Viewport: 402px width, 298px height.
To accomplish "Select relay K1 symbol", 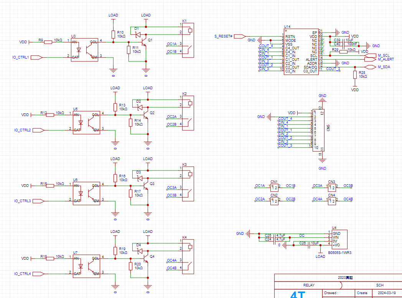I will coord(188,40).
